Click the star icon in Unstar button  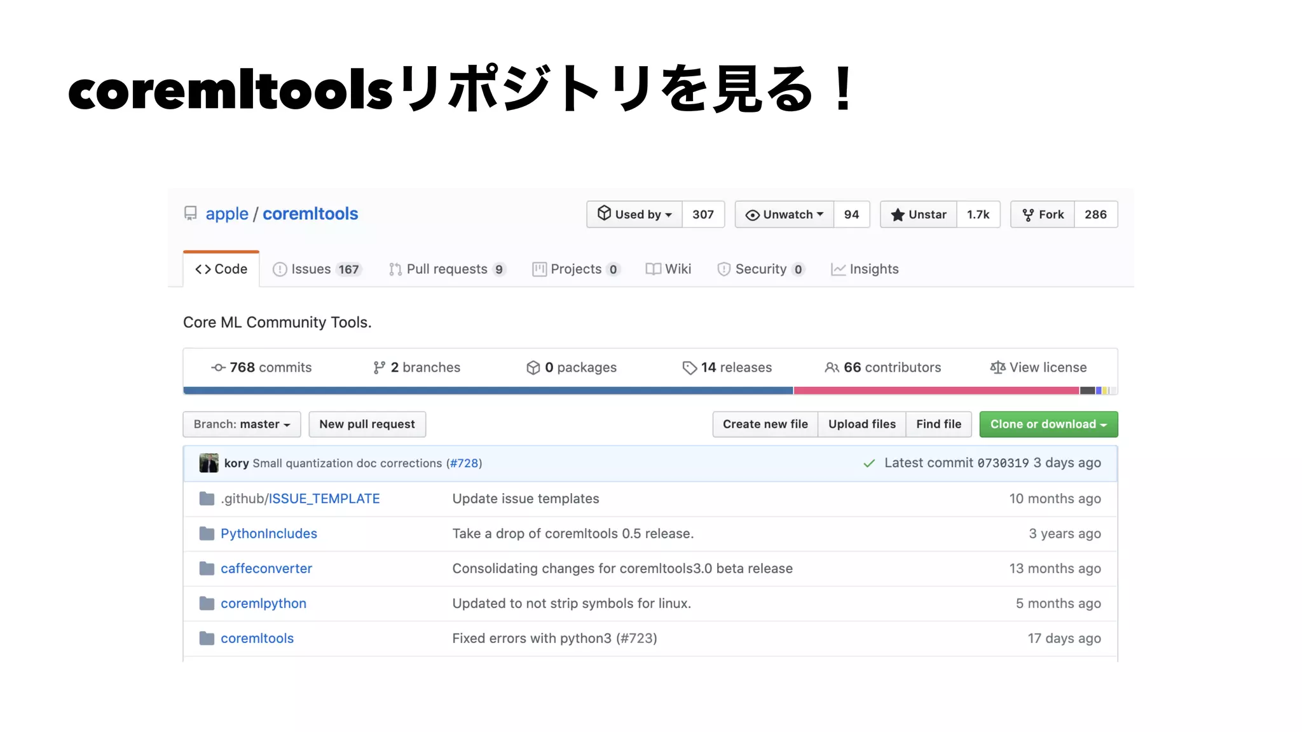click(898, 215)
